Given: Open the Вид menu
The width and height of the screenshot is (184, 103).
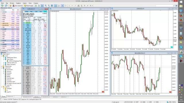Looking at the screenshot, I should coord(7,3).
